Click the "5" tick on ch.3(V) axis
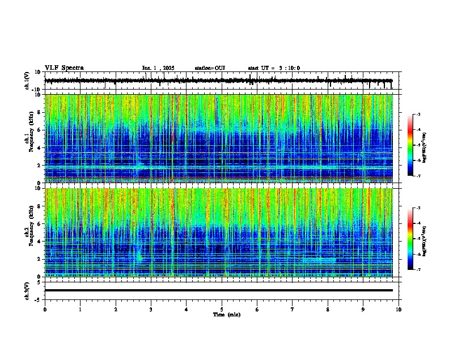Image resolution: width=449 pixels, height=347 pixels. click(x=40, y=282)
